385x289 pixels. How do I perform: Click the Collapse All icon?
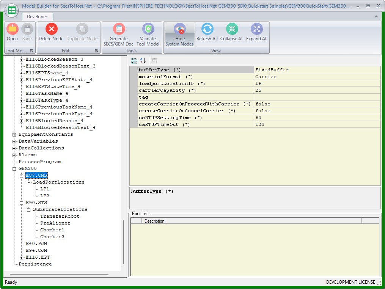click(x=232, y=29)
